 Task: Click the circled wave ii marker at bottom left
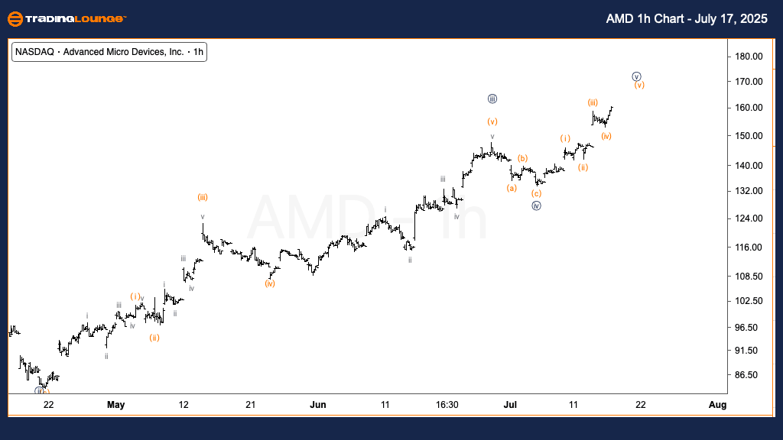pyautogui.click(x=39, y=391)
